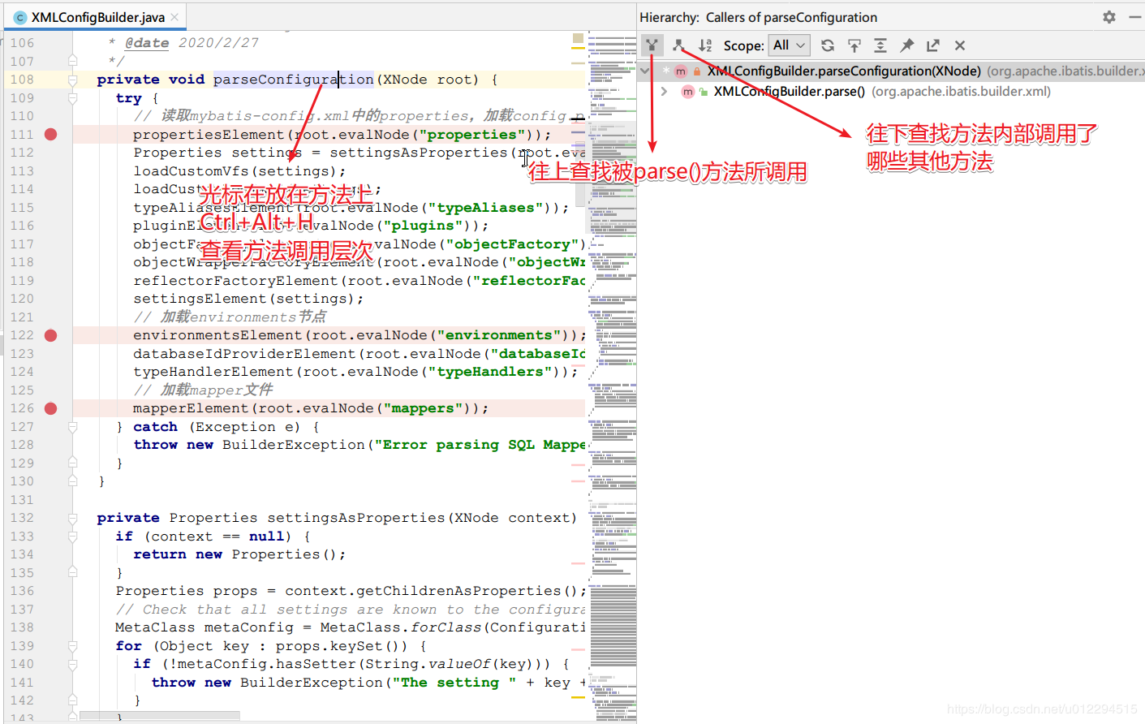
Task: Click reflectorFactoryElement on line 119
Action: coord(235,281)
